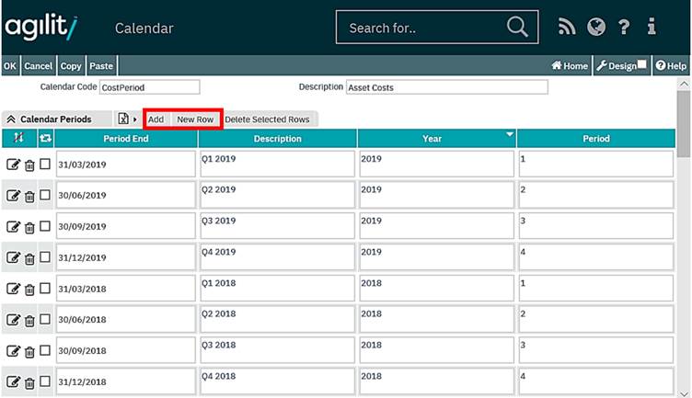
Task: Open the Help menu item
Action: tap(671, 66)
